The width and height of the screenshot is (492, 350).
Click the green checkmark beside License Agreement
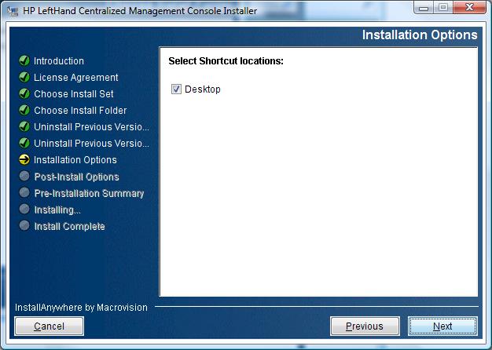click(x=24, y=77)
